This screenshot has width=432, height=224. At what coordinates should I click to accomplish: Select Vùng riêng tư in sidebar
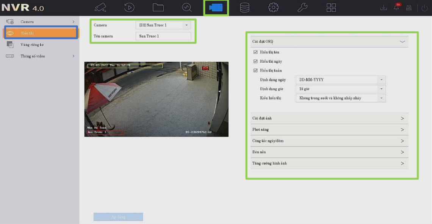(x=32, y=45)
